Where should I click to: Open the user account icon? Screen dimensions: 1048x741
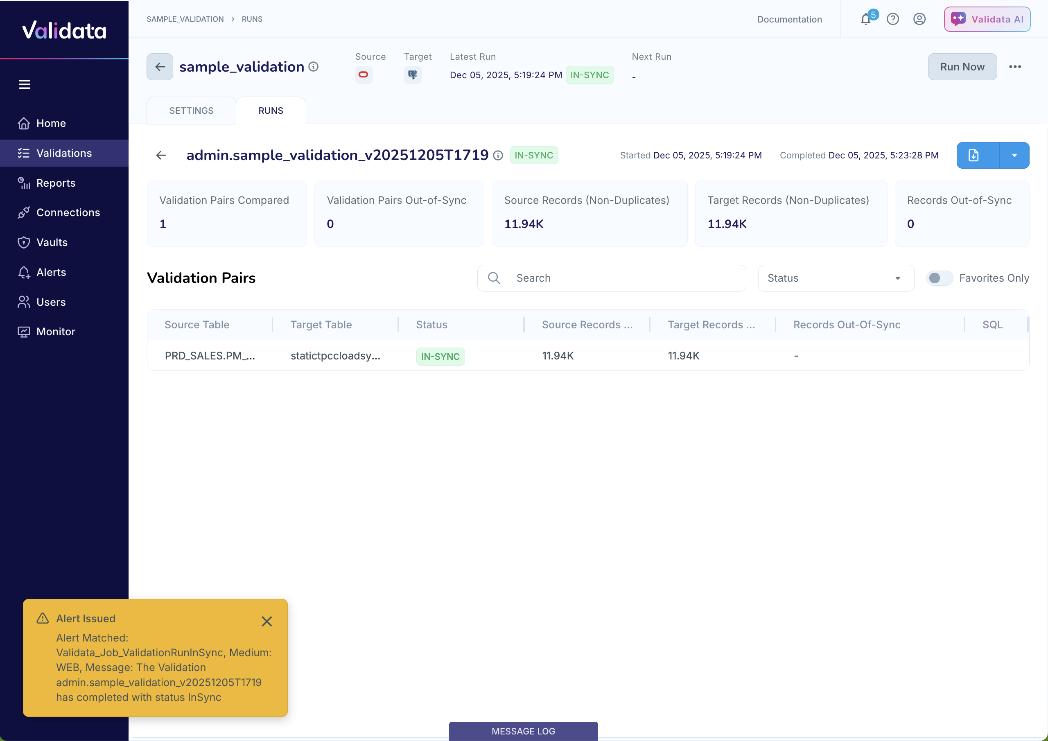coord(919,19)
